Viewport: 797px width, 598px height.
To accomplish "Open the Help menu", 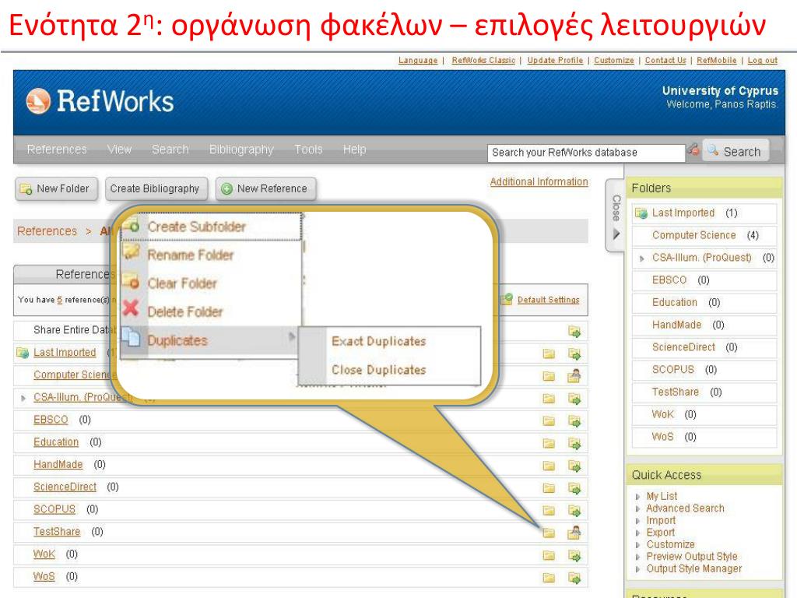I will point(354,149).
